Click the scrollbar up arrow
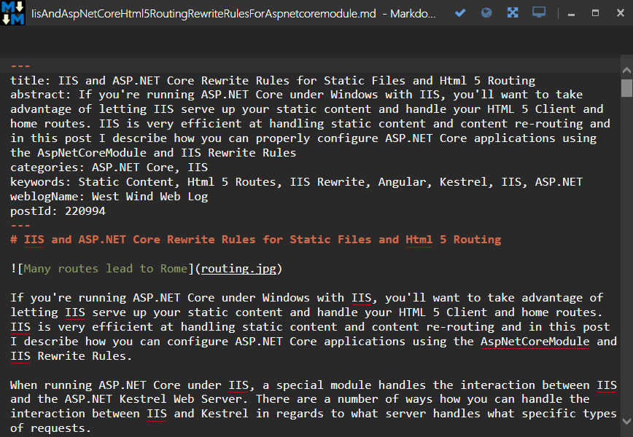 coord(626,70)
